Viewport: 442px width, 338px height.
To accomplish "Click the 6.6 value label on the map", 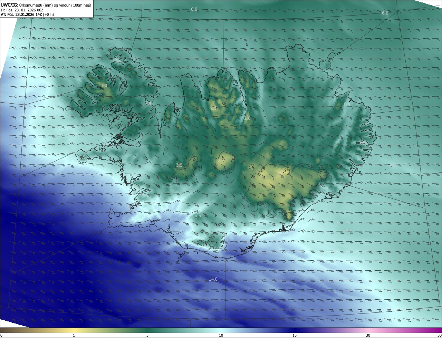I will (385, 13).
